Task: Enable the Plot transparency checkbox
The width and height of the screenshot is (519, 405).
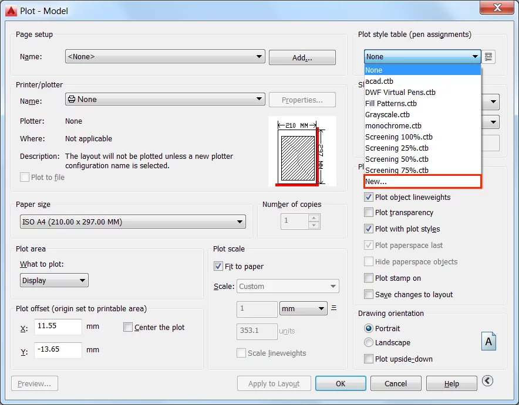Action: pyautogui.click(x=368, y=213)
